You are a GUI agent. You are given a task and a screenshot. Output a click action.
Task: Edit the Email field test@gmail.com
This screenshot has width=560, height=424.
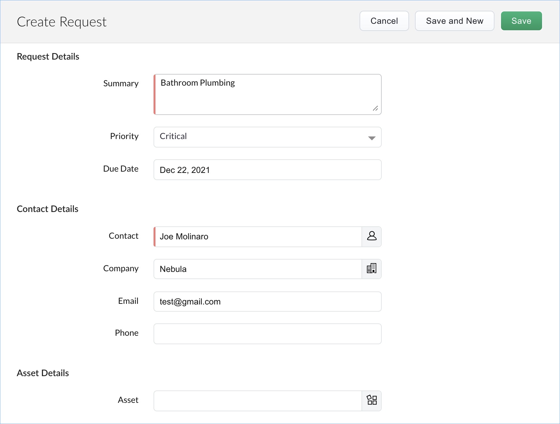[x=267, y=302]
